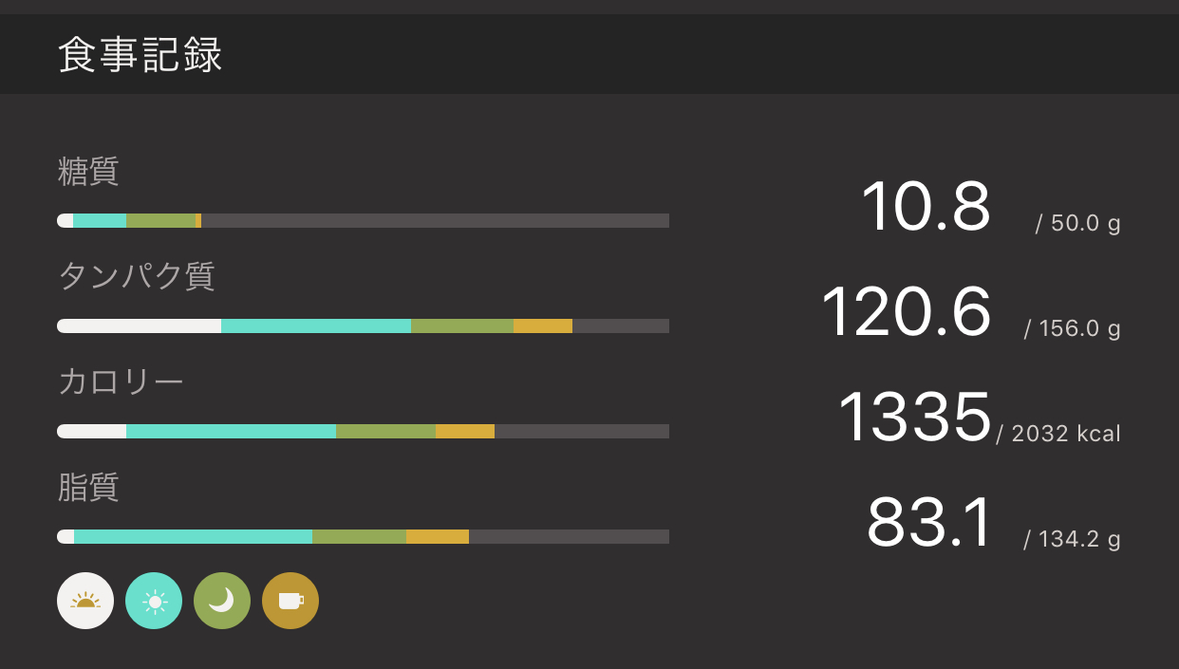The width and height of the screenshot is (1179, 669).
Task: Click the 脂質 bar's teal lunch segment
Action: (193, 537)
